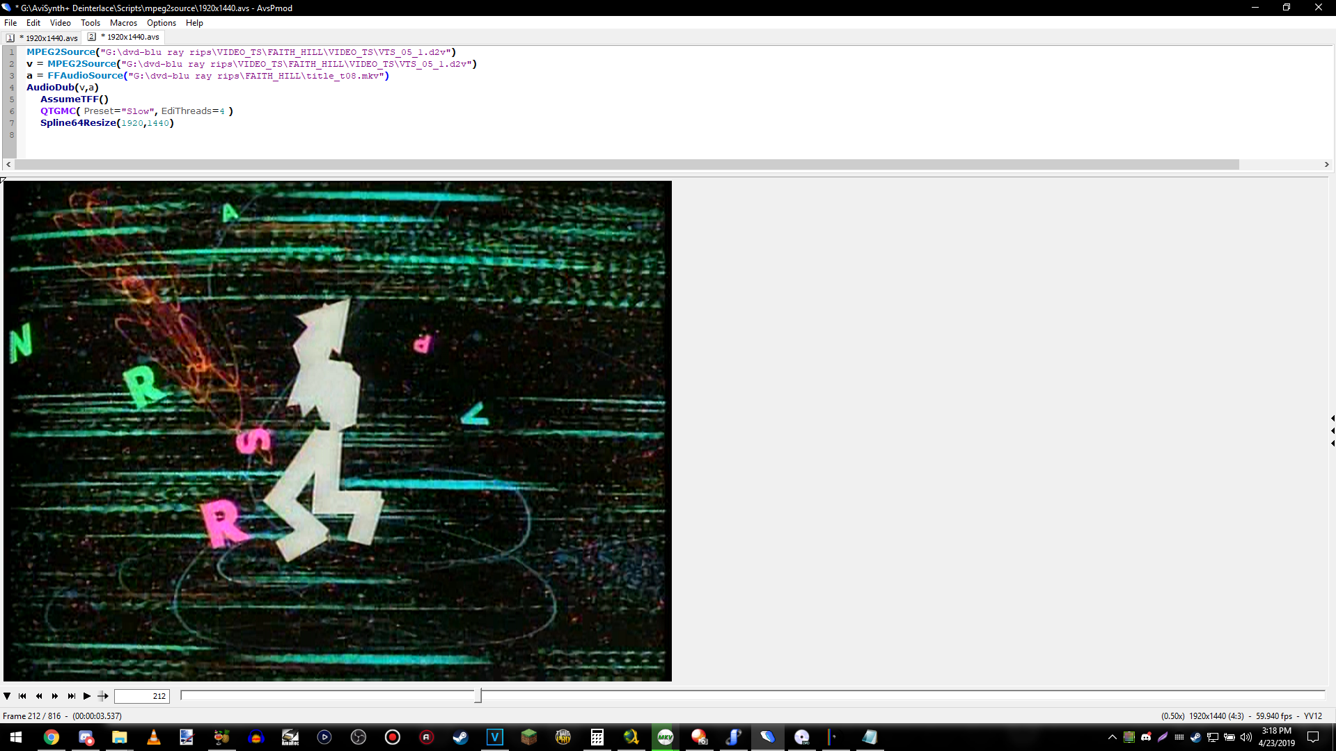Open the Video menu
Viewport: 1336px width, 751px height.
tap(61, 23)
